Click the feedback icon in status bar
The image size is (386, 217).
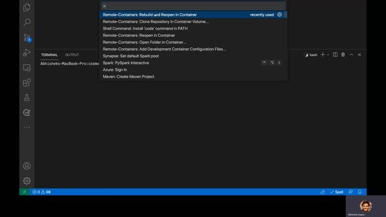pyautogui.click(x=350, y=192)
